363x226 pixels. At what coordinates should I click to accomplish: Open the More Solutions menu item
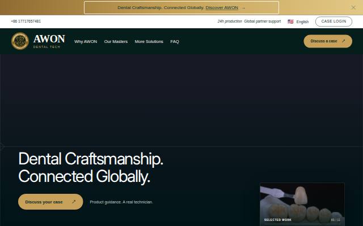[149, 41]
